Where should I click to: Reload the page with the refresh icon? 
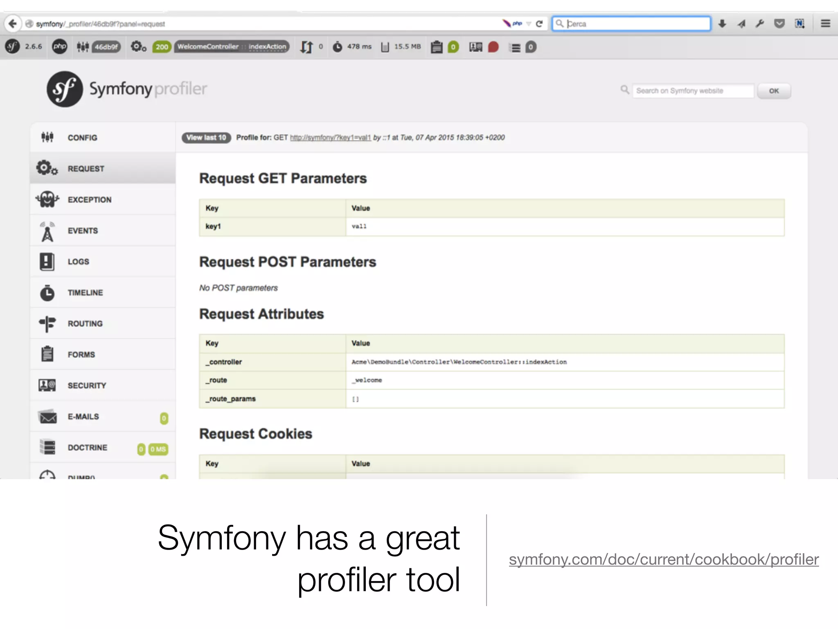pyautogui.click(x=539, y=24)
